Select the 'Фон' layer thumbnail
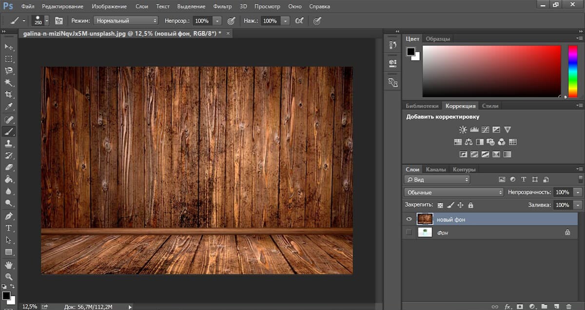585x310 pixels. tap(425, 232)
